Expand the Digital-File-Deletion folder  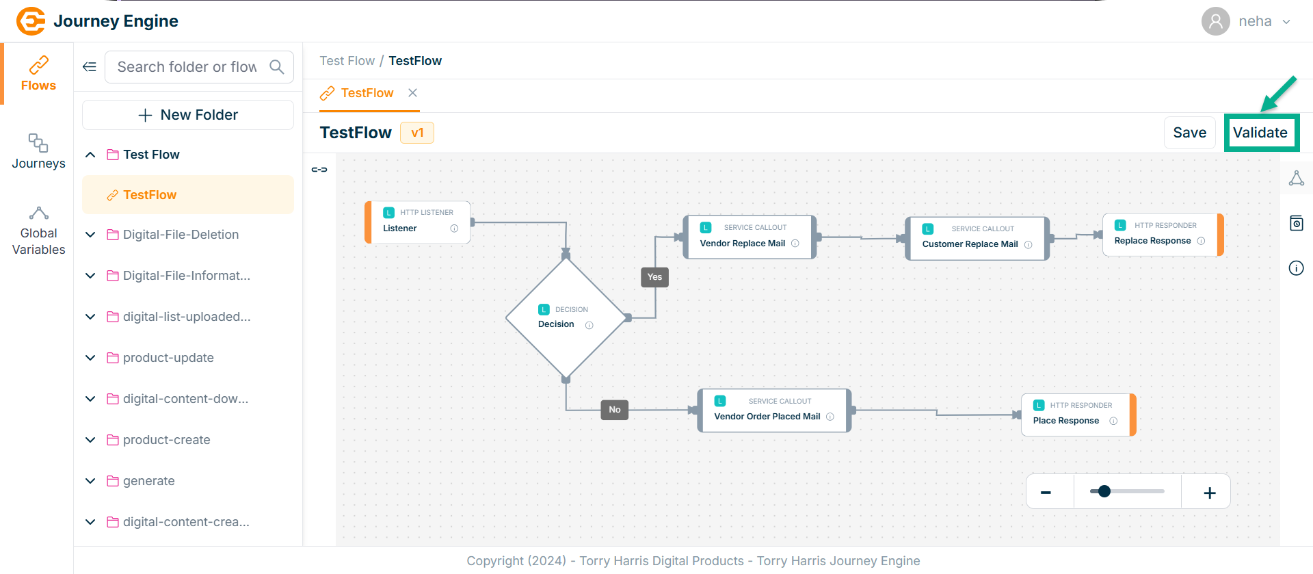90,235
